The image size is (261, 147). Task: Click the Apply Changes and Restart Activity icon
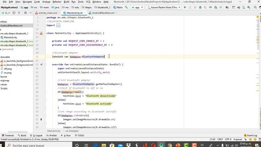190,7
